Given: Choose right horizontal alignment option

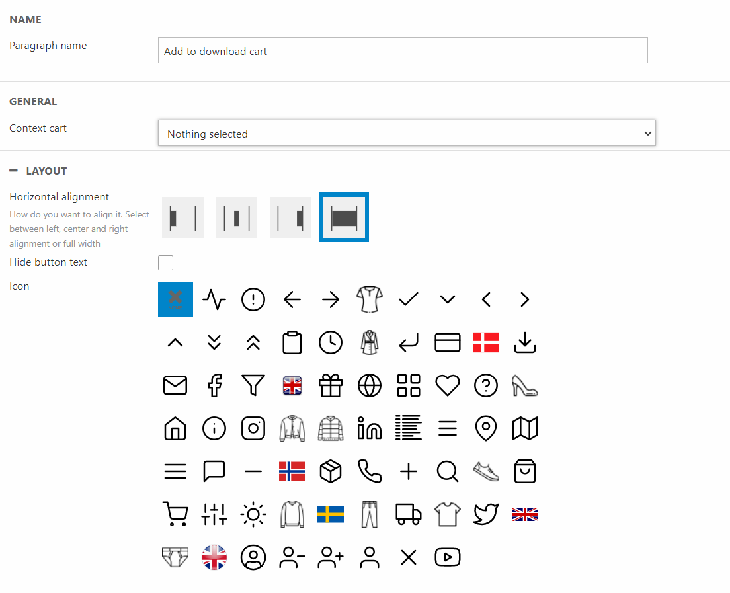Looking at the screenshot, I should click(x=290, y=217).
